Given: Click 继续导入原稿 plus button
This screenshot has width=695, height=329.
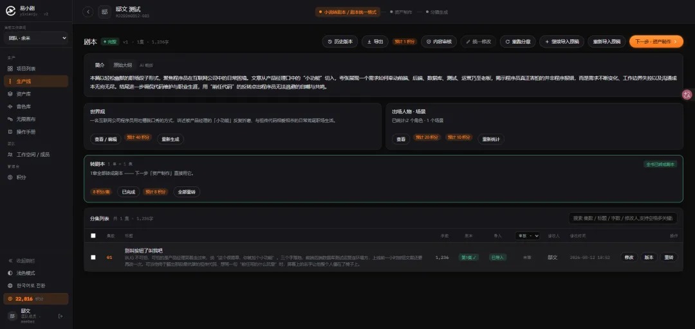Looking at the screenshot, I should click(x=562, y=42).
